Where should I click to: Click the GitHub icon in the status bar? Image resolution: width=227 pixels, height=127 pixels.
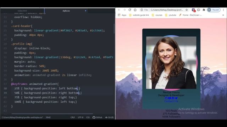[94, 117]
